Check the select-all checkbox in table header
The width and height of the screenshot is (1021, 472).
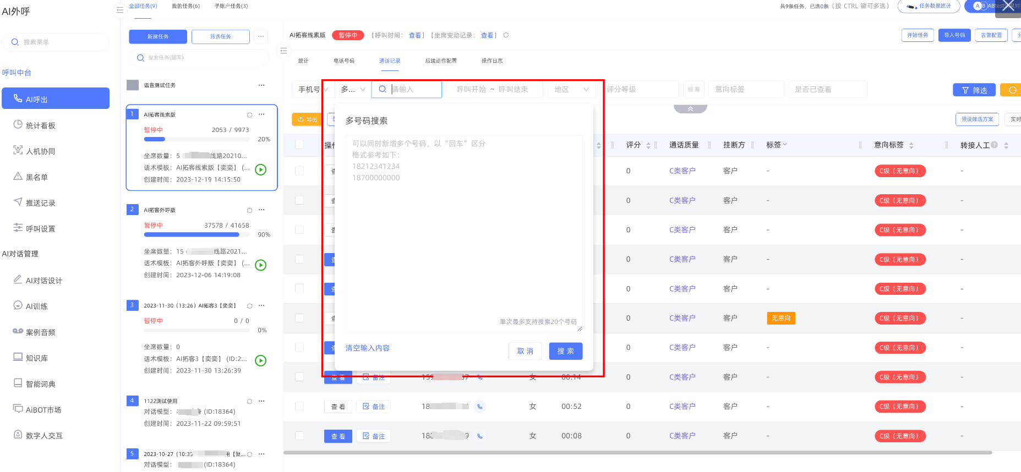click(299, 145)
